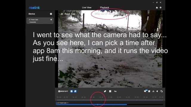Enter fullscreen playback mode
Image resolution: width=191 pixels, height=107 pixels.
click(162, 91)
